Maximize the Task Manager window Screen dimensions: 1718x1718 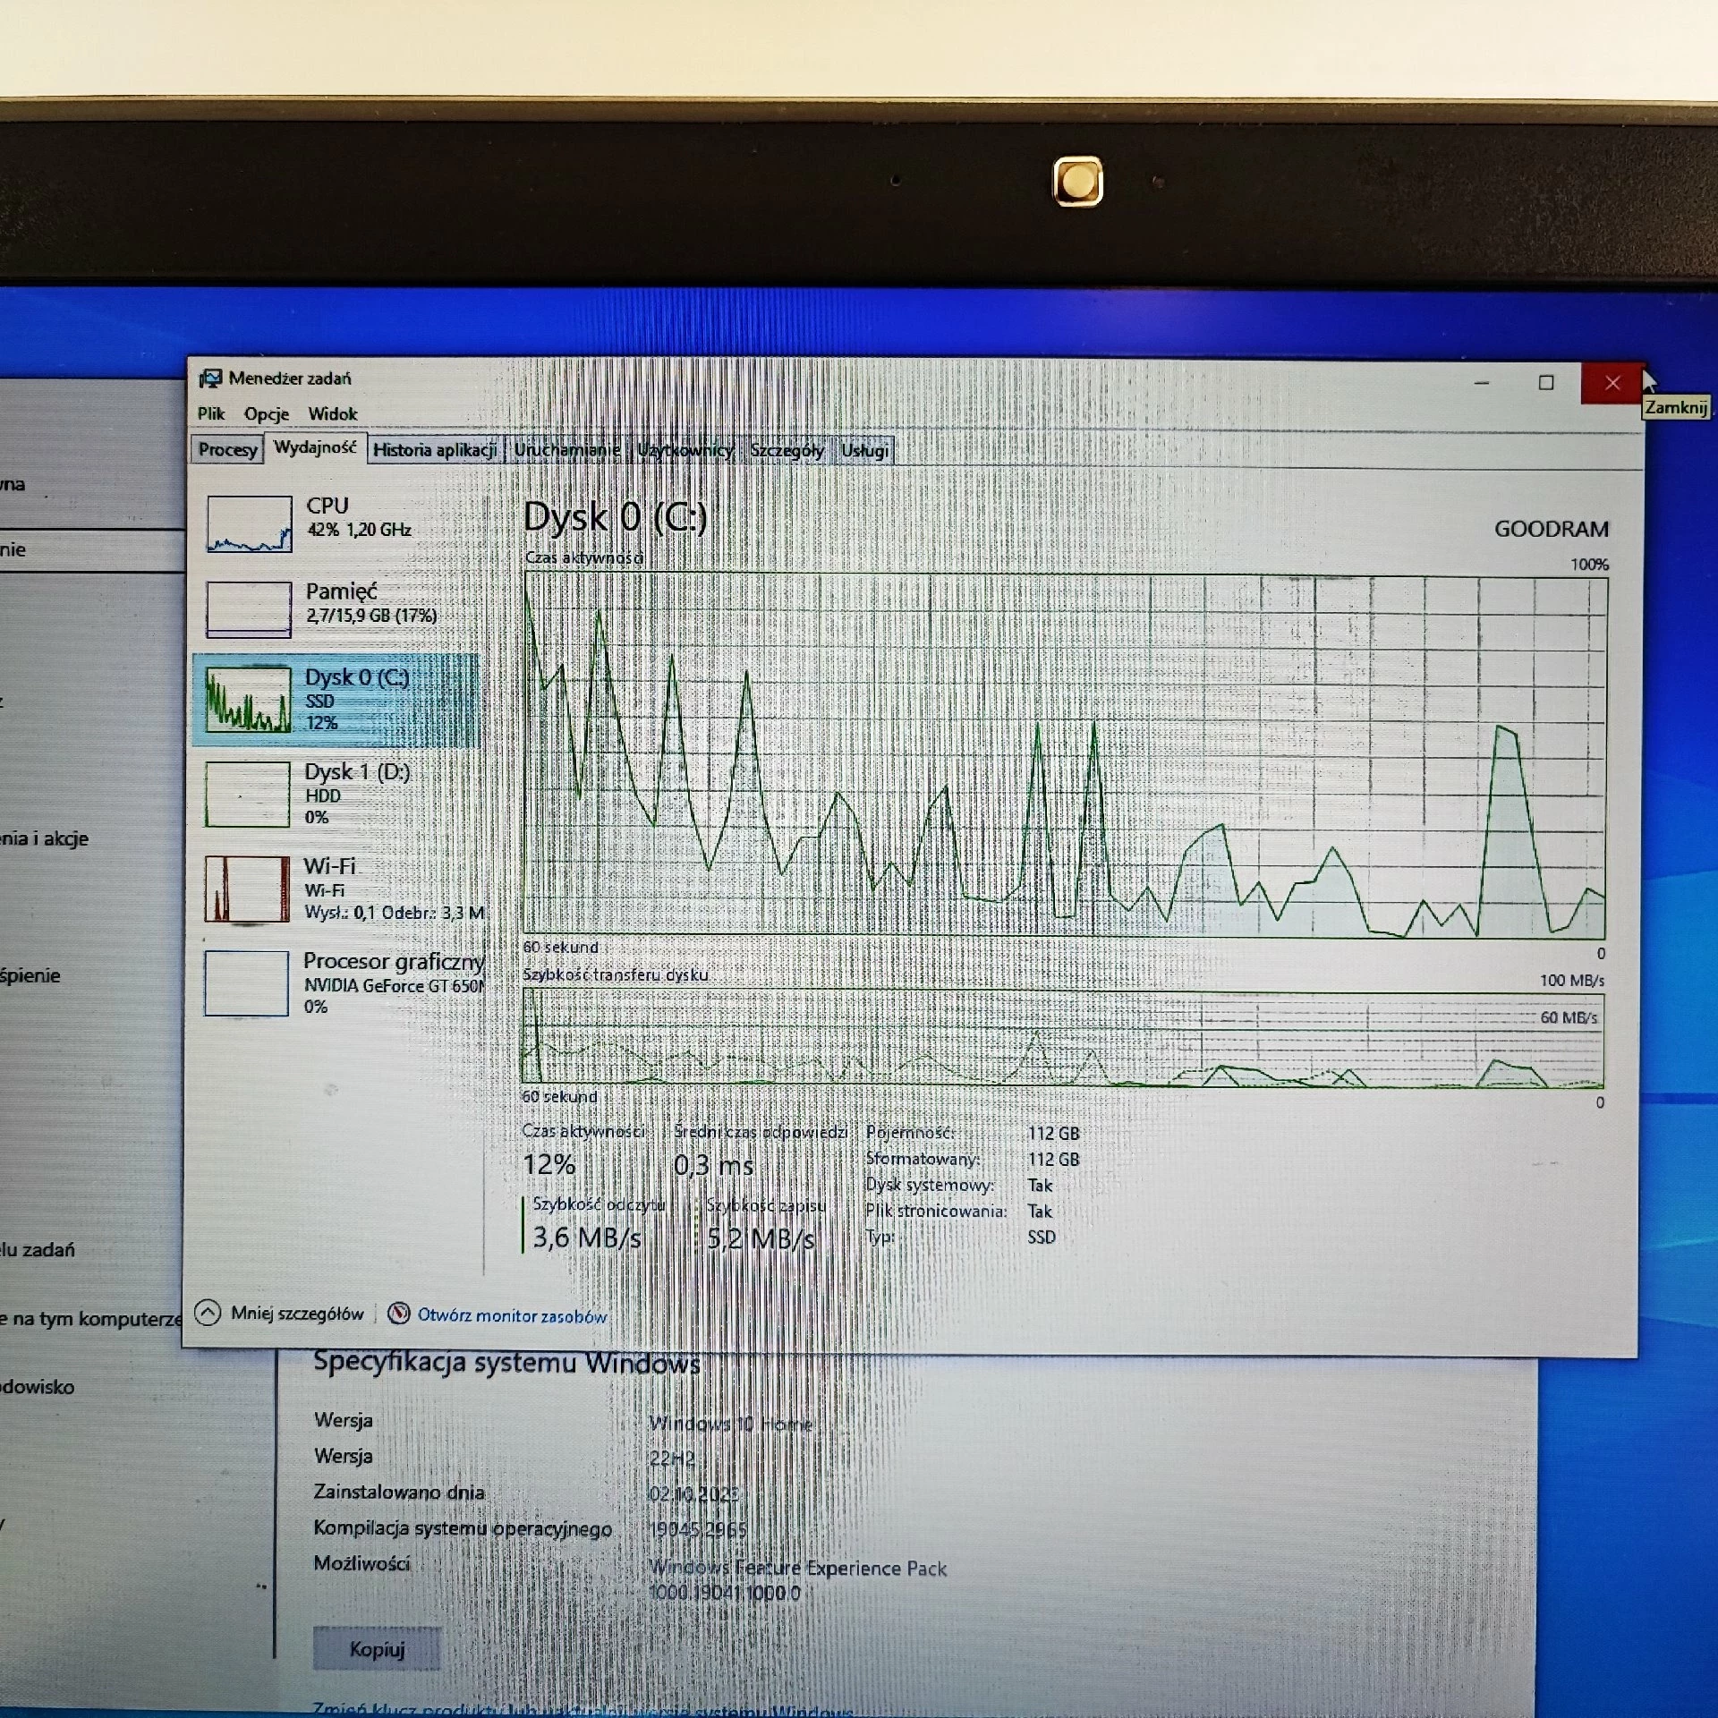[1546, 383]
